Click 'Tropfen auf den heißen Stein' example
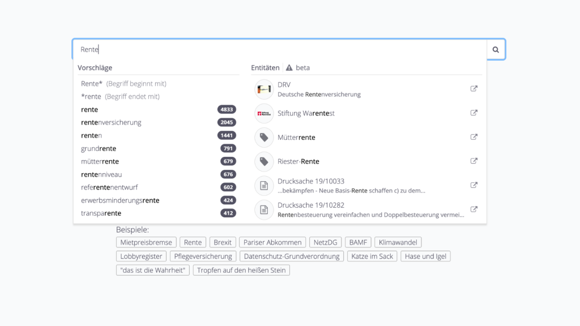Viewport: 580px width, 326px height. coord(241,271)
